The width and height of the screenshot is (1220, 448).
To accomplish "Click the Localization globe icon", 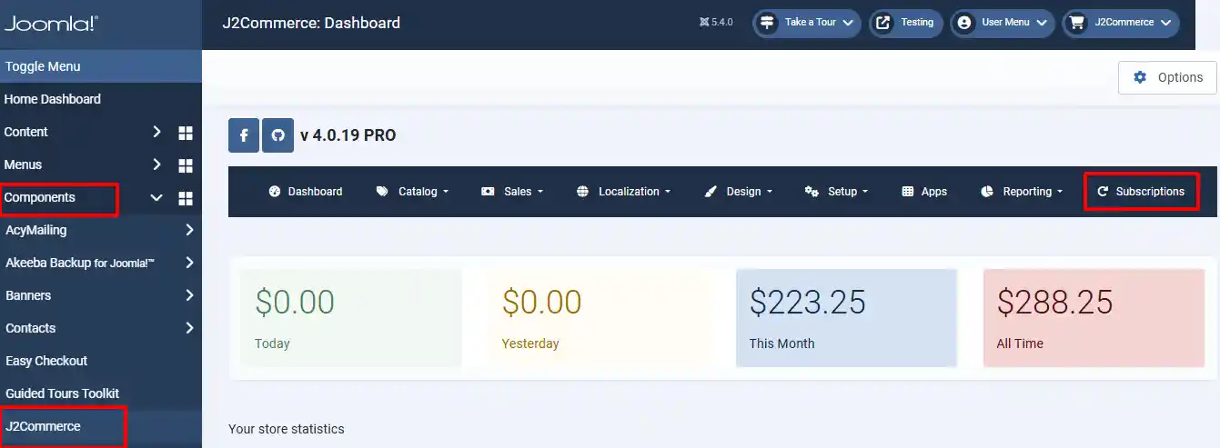I will (583, 192).
